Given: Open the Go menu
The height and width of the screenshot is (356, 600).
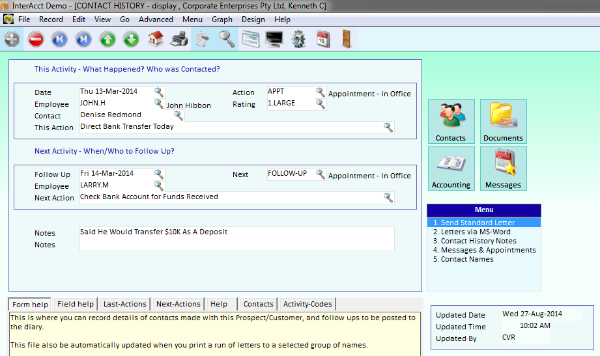Looking at the screenshot, I should pyautogui.click(x=124, y=20).
